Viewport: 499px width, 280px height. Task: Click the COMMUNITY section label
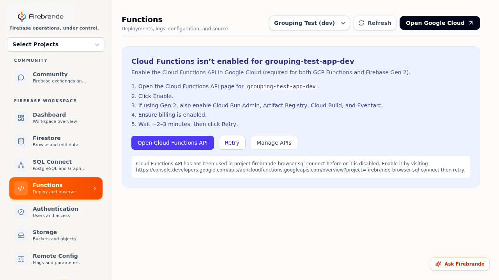(x=31, y=60)
